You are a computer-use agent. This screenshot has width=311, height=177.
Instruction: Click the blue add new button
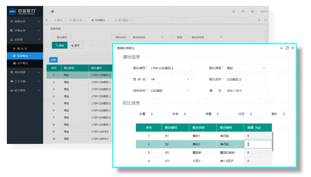click(x=53, y=60)
